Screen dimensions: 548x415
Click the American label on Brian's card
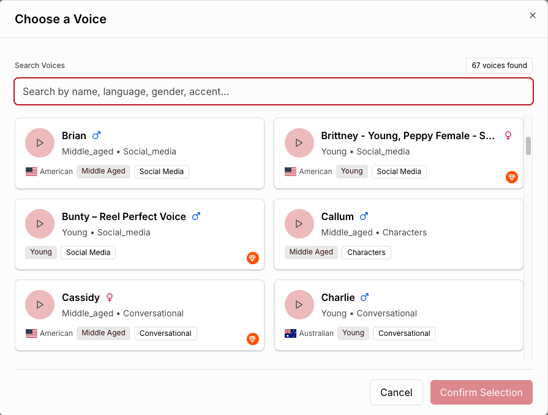coord(56,172)
